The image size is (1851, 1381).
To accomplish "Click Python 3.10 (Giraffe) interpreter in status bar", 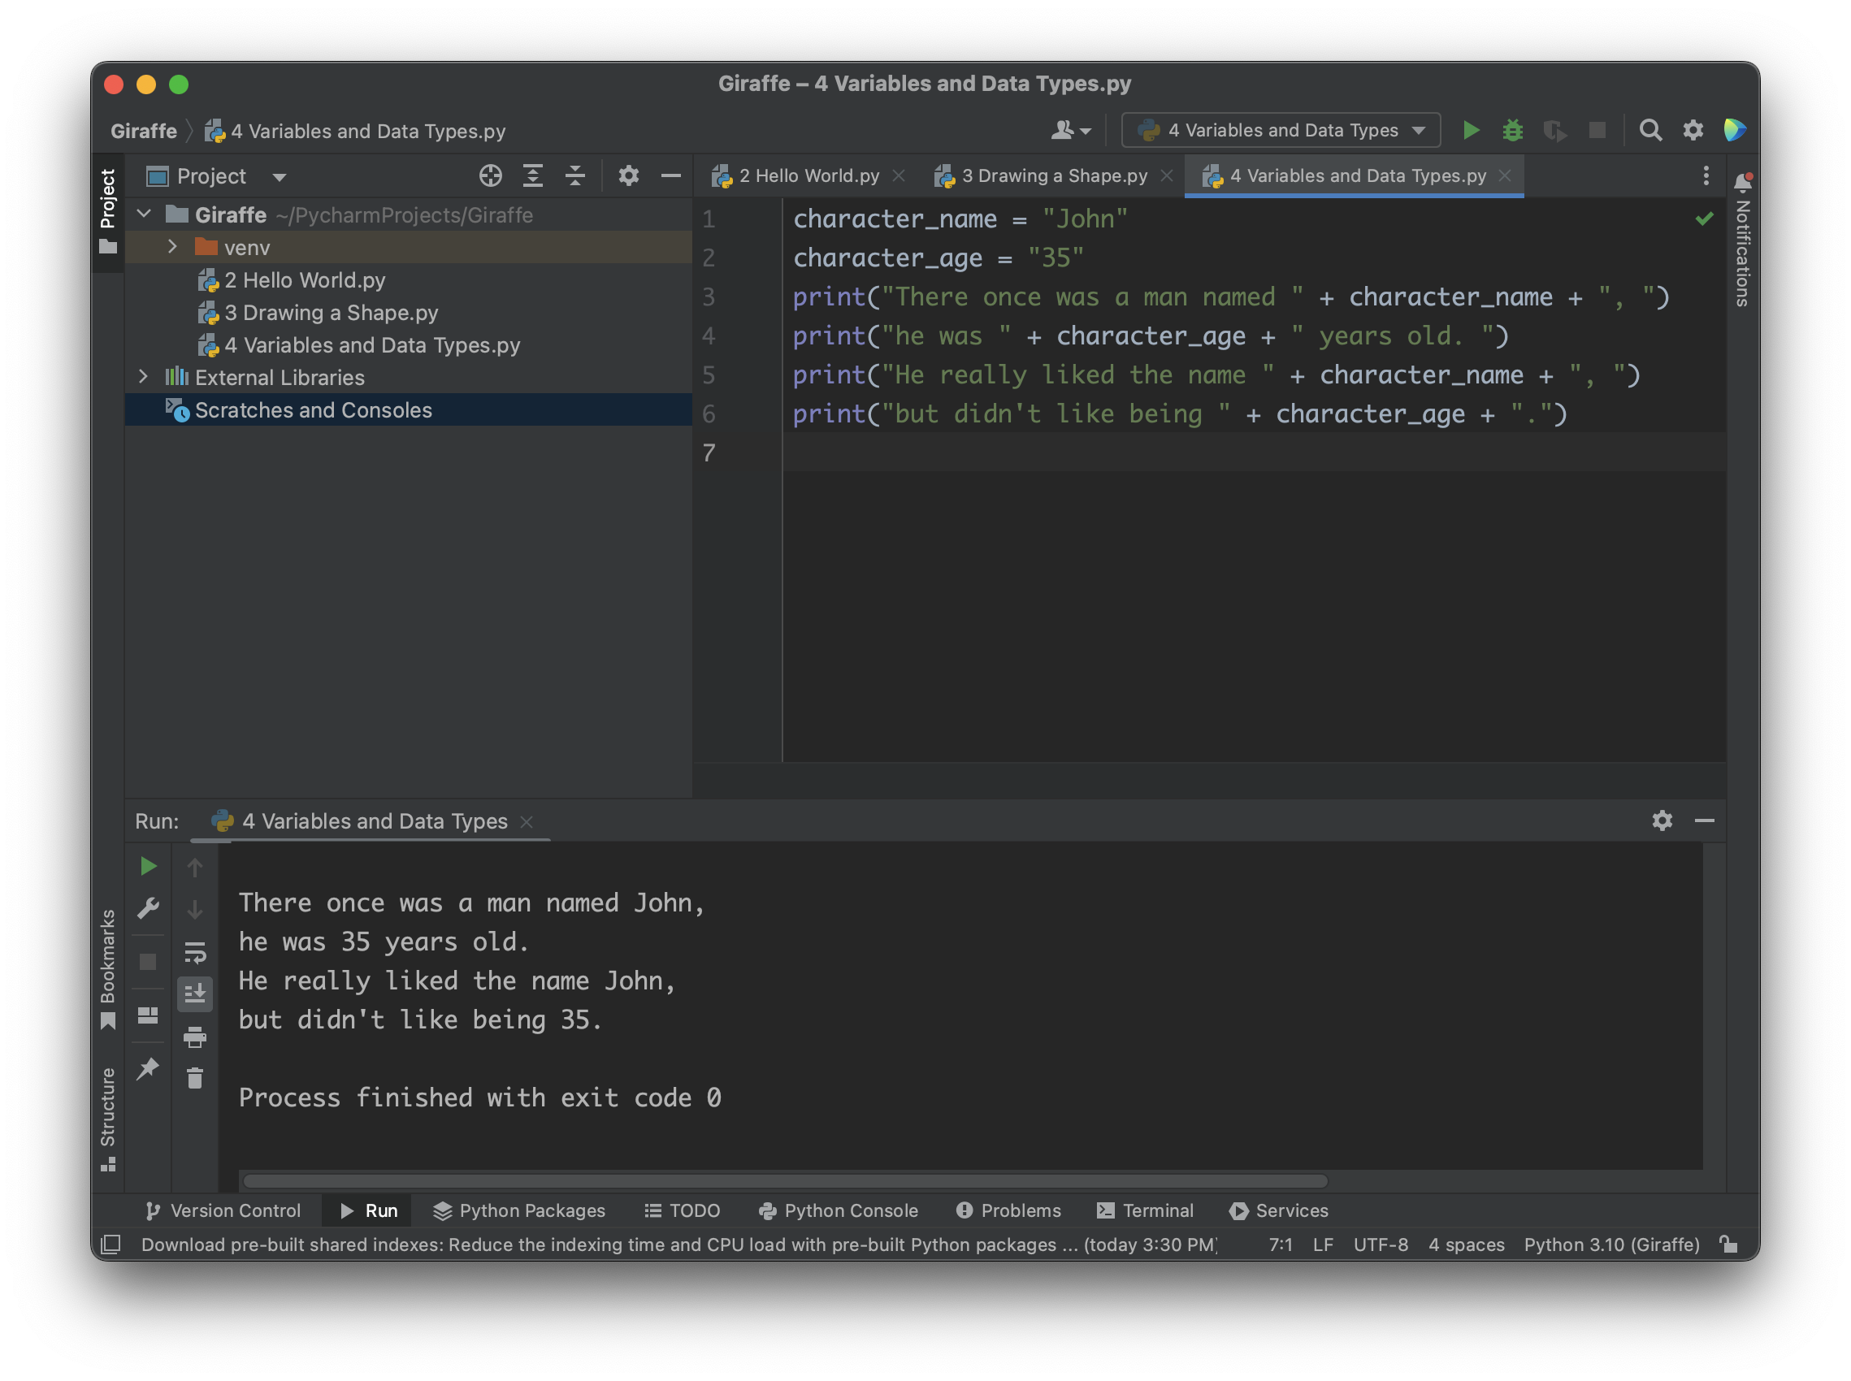I will [x=1610, y=1244].
